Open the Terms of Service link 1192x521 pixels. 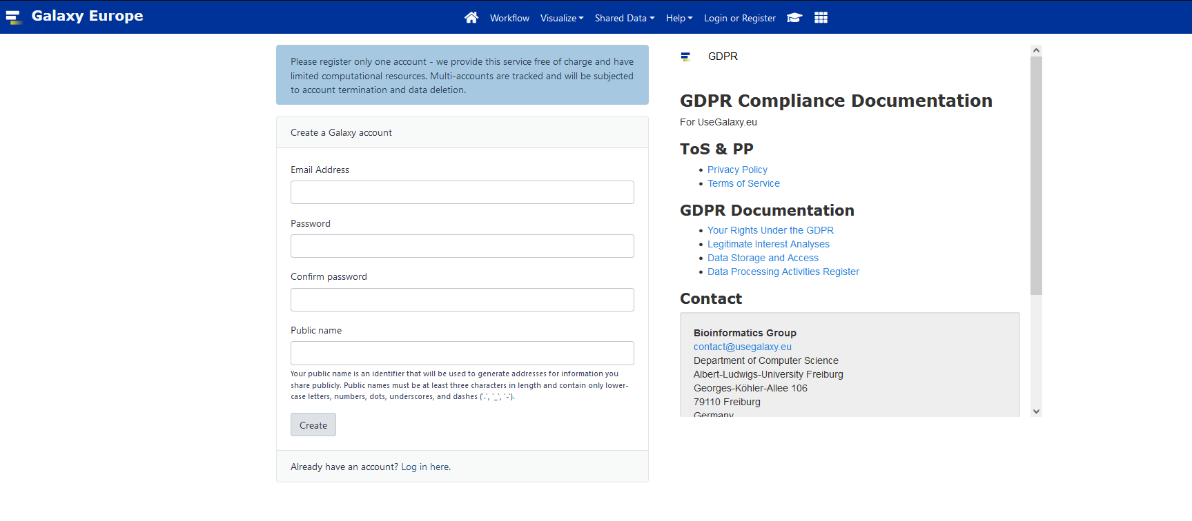pos(743,183)
